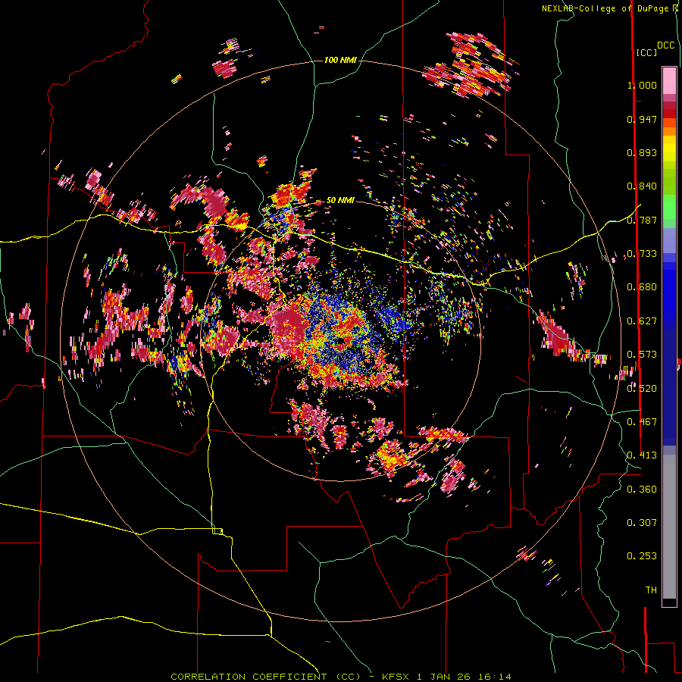The height and width of the screenshot is (682, 682).
Task: Pick the bright blue segment near 0.680
Action: [x=669, y=292]
